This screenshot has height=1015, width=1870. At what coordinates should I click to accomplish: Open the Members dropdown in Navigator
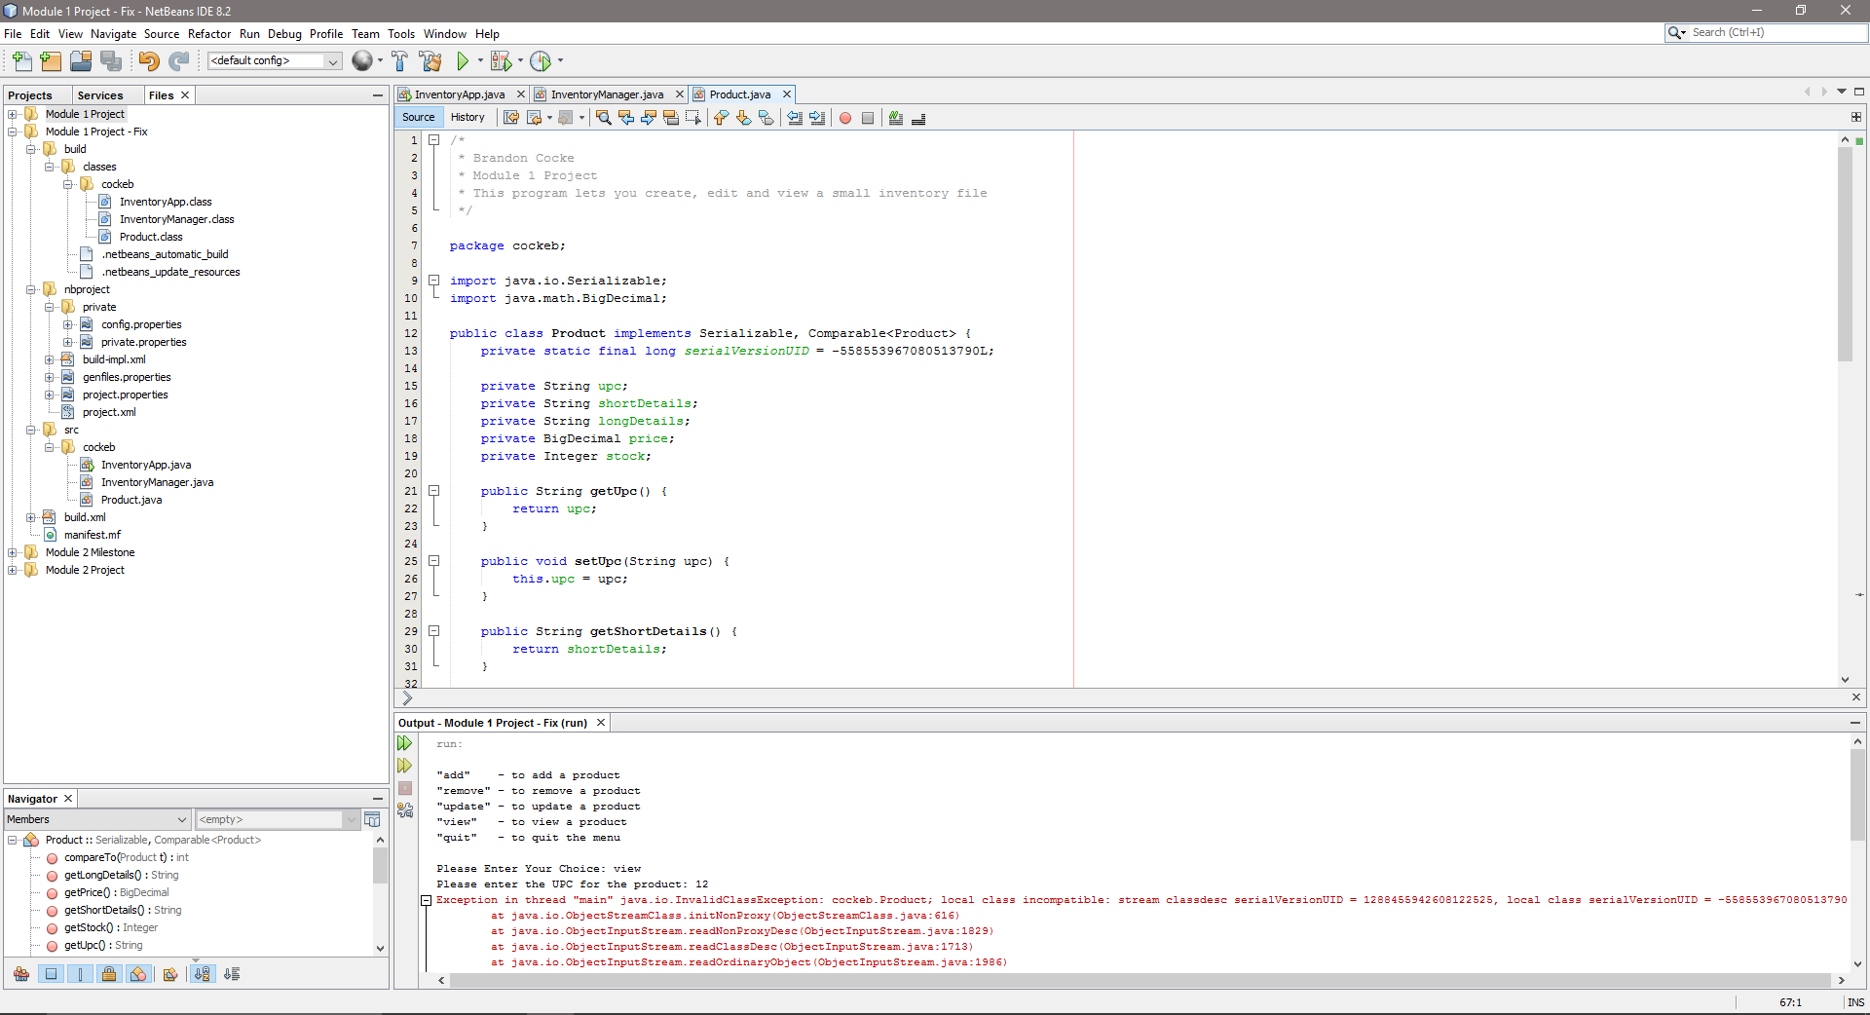(97, 819)
